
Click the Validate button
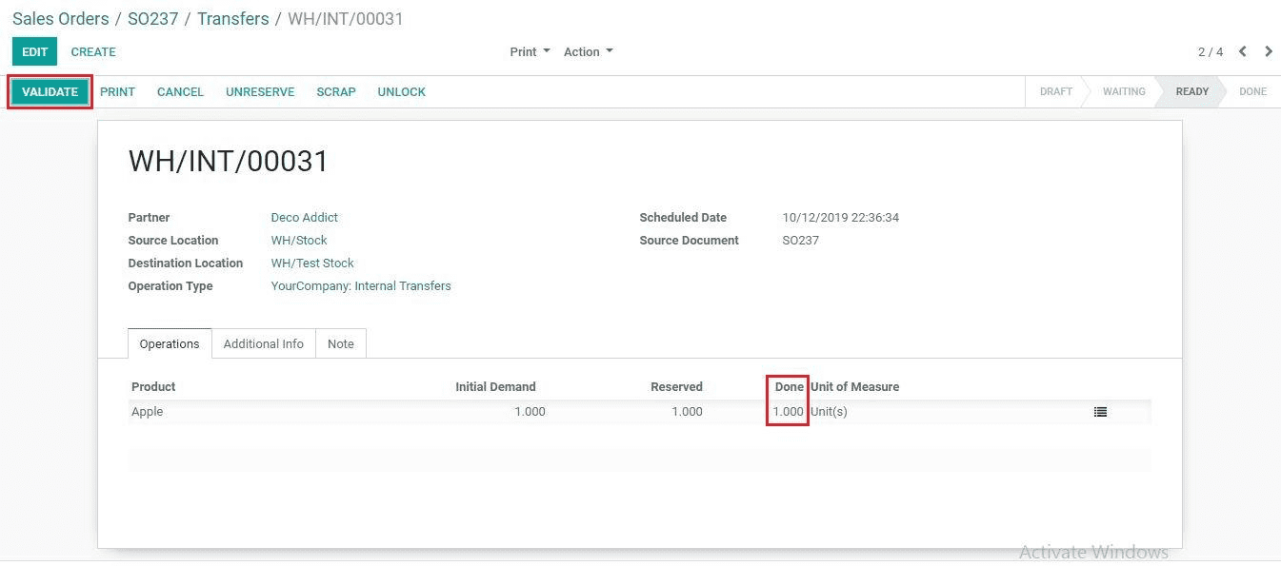(x=50, y=92)
